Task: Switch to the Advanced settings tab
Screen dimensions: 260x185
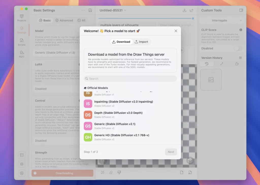Action: (64, 20)
